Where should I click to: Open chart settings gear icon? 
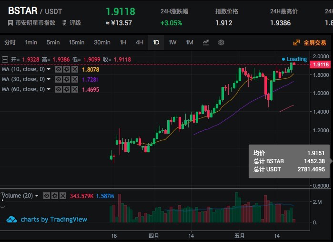coord(221,42)
